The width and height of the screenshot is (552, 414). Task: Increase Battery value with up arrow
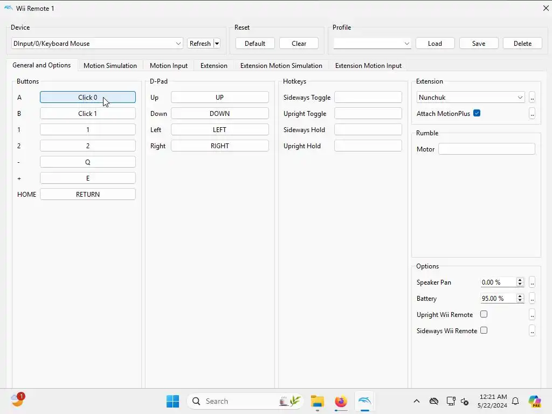pyautogui.click(x=520, y=296)
